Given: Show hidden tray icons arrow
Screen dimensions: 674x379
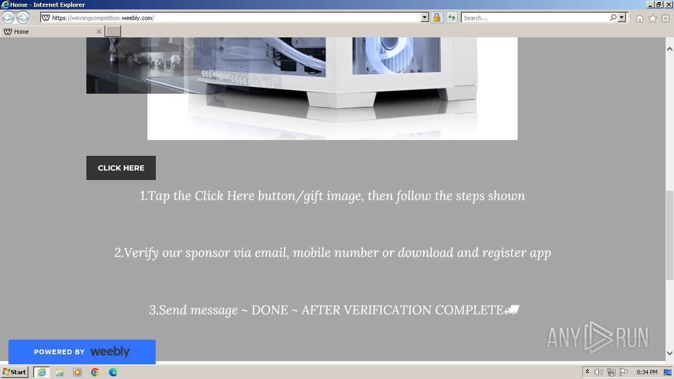Looking at the screenshot, I should 587,372.
